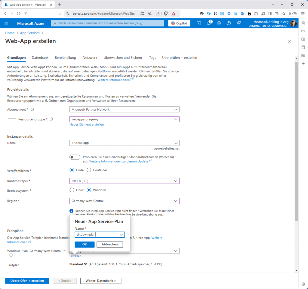Click the web app Name input field

pyautogui.click(x=124, y=143)
